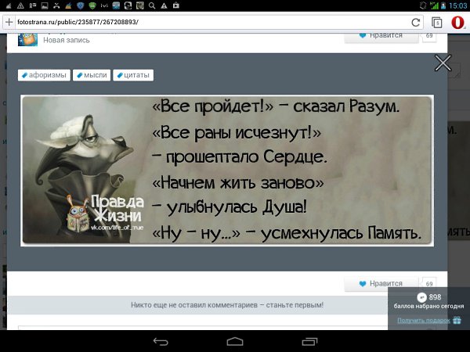
Task: Close the image lightbox with the X
Action: click(443, 64)
